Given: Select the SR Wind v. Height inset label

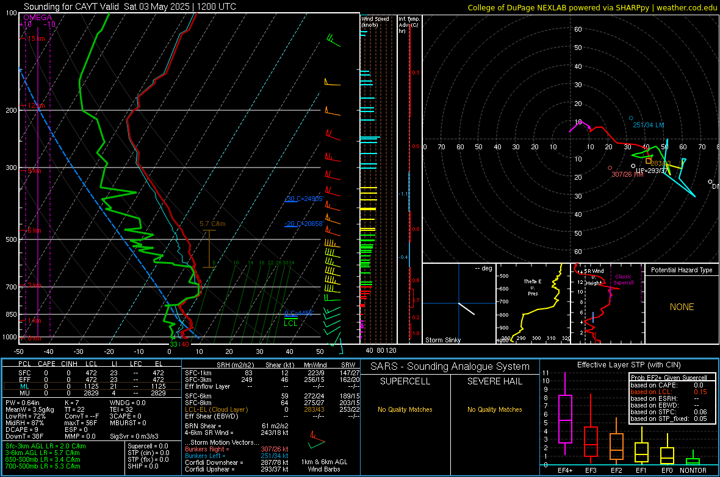Looking at the screenshot, I should pyautogui.click(x=594, y=277).
